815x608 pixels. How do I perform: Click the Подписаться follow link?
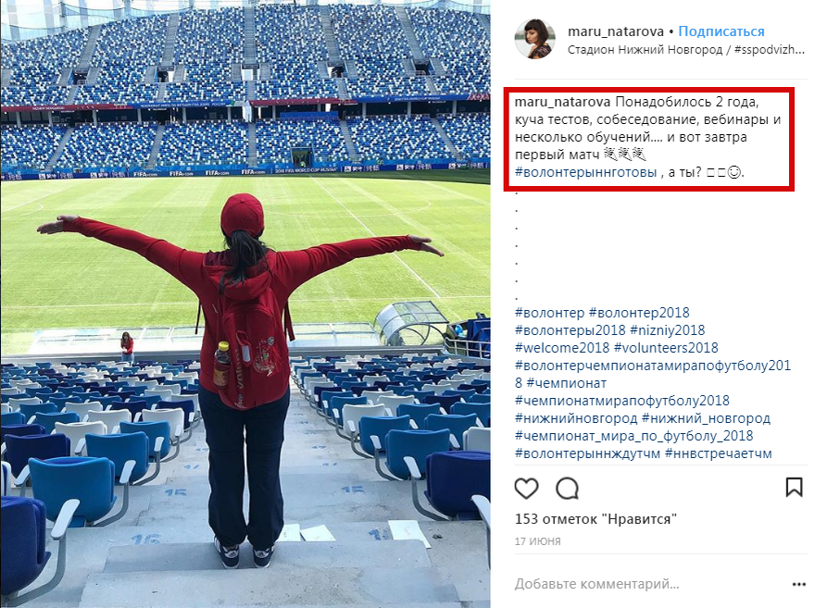click(721, 31)
